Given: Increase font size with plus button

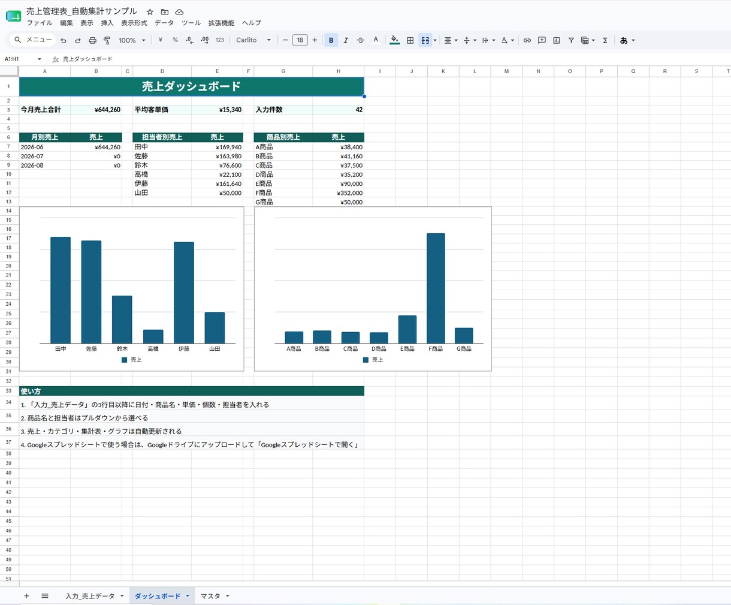Looking at the screenshot, I should tap(315, 40).
